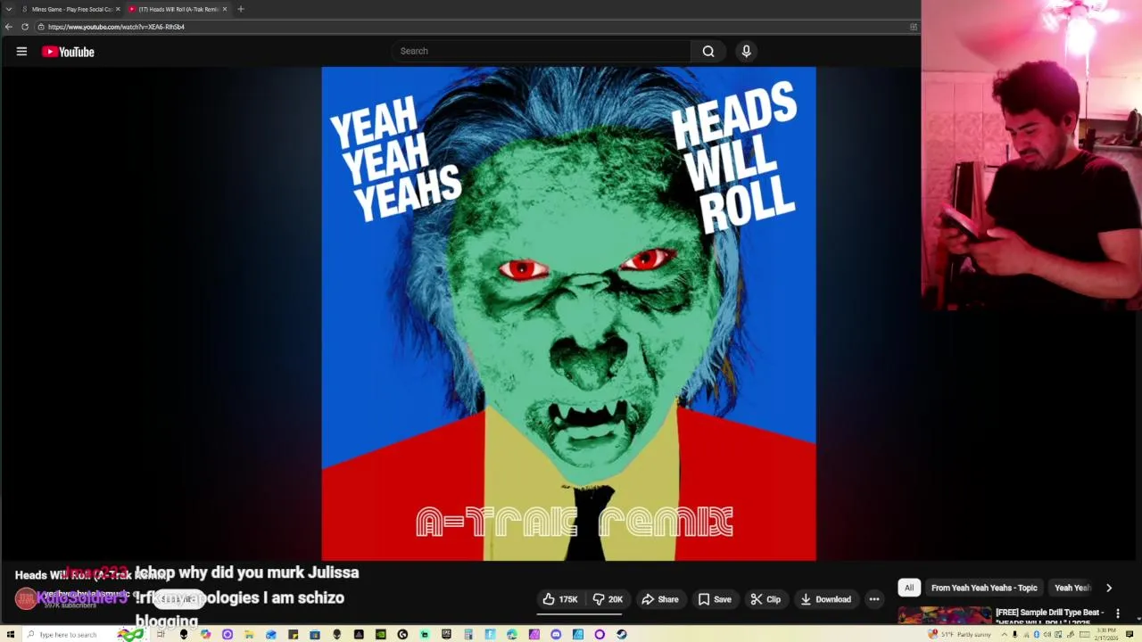1142x642 pixels.
Task: Open File Explorer from the taskbar
Action: click(248, 634)
